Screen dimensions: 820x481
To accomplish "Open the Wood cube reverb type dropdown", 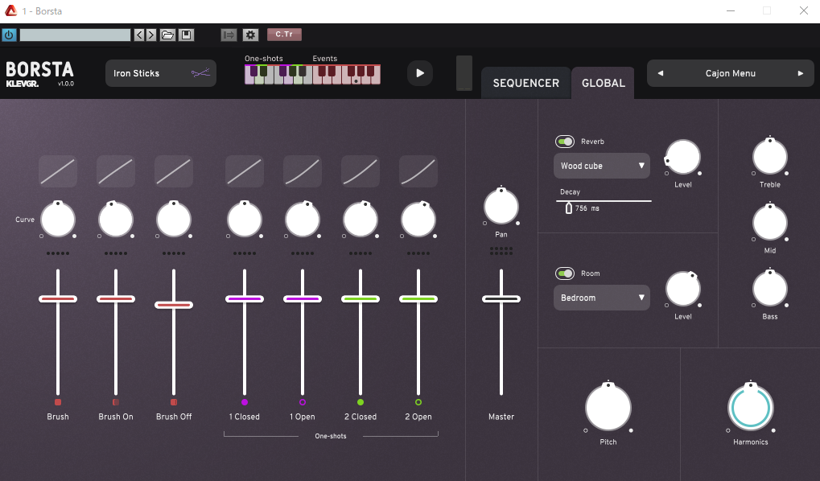I will pos(602,166).
